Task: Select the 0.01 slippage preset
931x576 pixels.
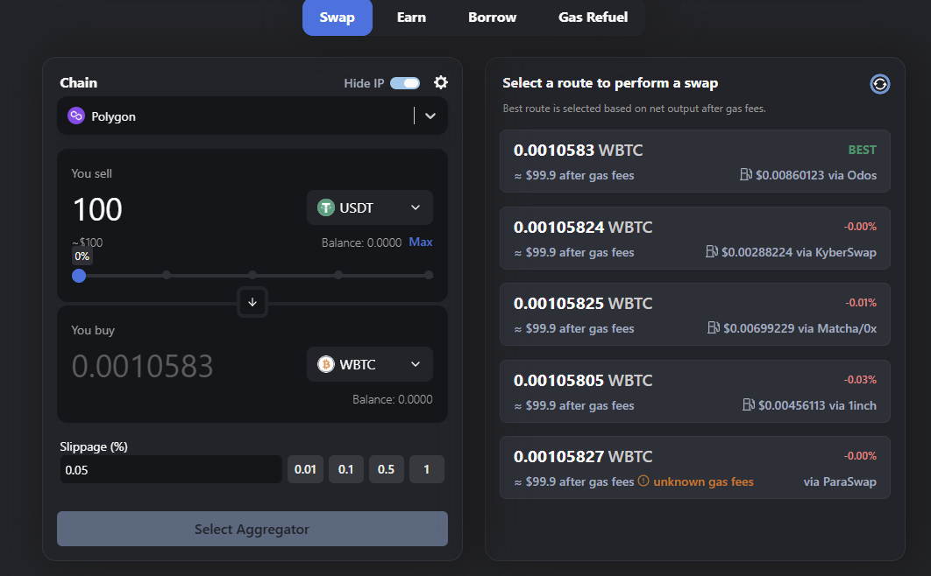Action: point(305,469)
